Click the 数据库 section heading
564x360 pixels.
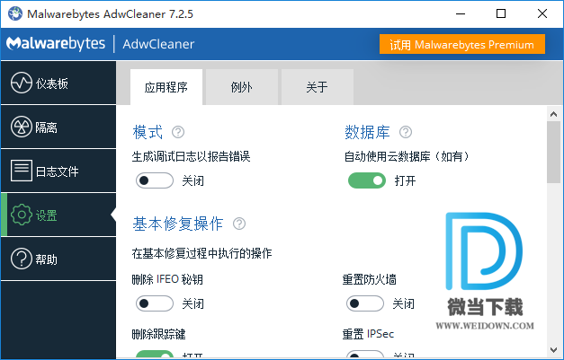367,132
